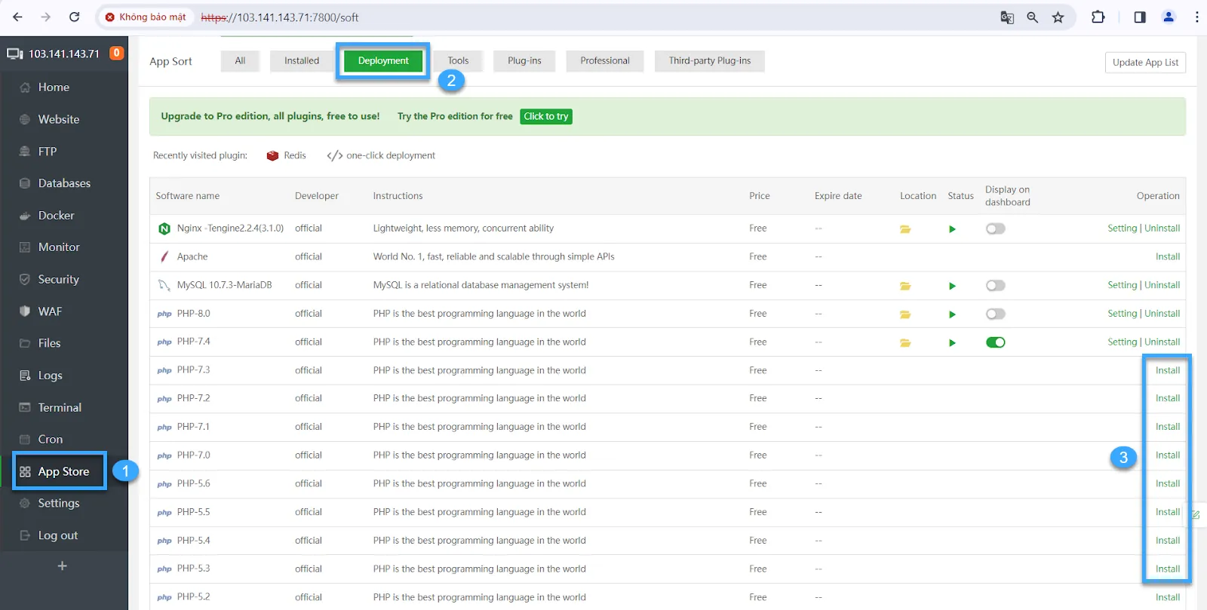Install PHP-7.1
The height and width of the screenshot is (610, 1207).
tap(1168, 427)
